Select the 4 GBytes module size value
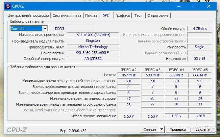This screenshot has height=137, width=220. tap(200, 29)
